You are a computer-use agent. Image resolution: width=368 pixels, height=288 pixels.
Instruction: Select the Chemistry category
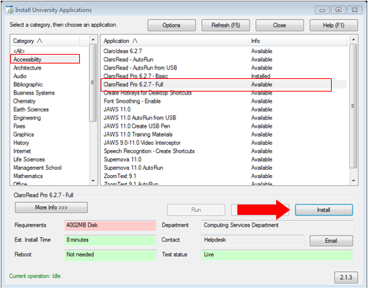(24, 101)
